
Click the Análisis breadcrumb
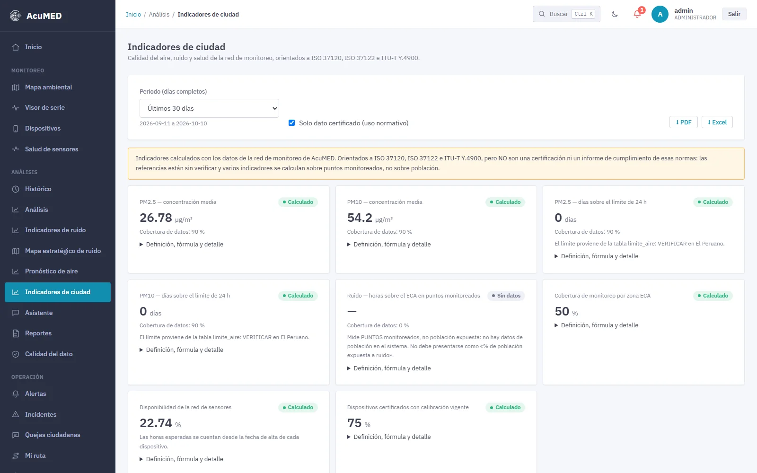coord(159,15)
